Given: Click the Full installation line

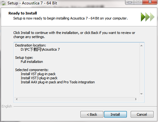Looking at the screenshot, I should 32,62.
